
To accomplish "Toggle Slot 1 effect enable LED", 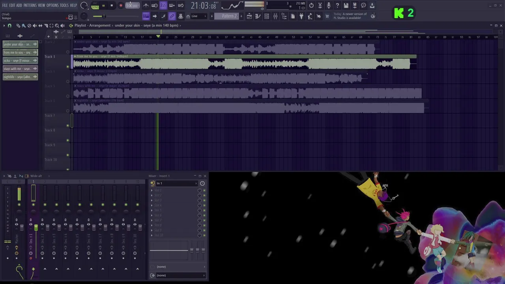I will (x=204, y=191).
